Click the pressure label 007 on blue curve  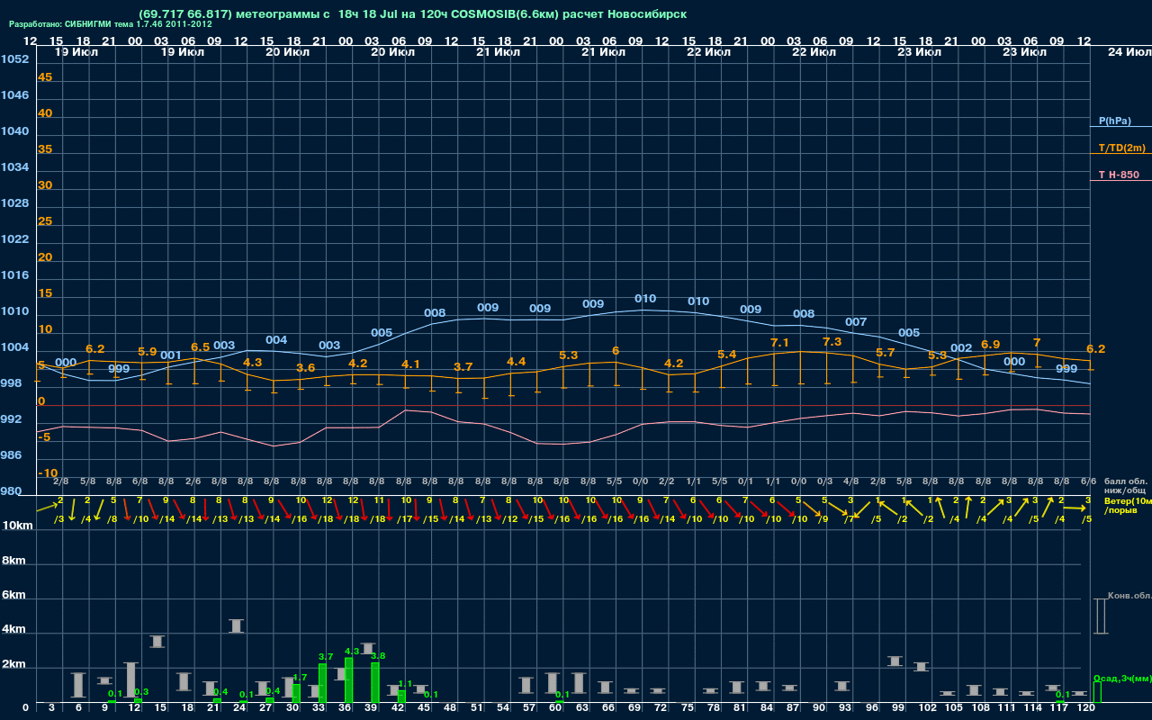(856, 322)
